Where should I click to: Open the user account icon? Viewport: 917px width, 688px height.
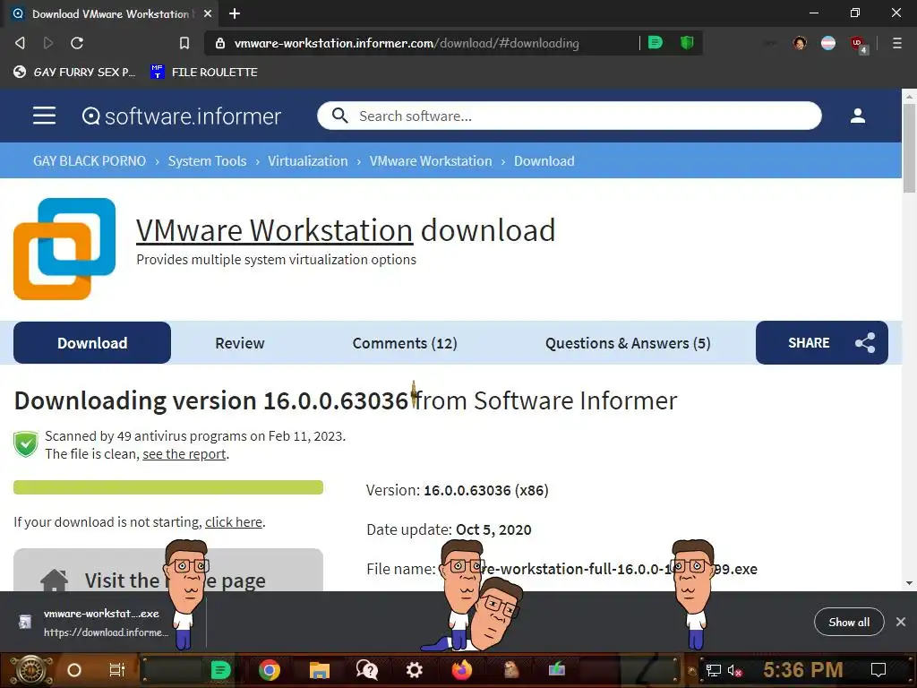pyautogui.click(x=857, y=116)
